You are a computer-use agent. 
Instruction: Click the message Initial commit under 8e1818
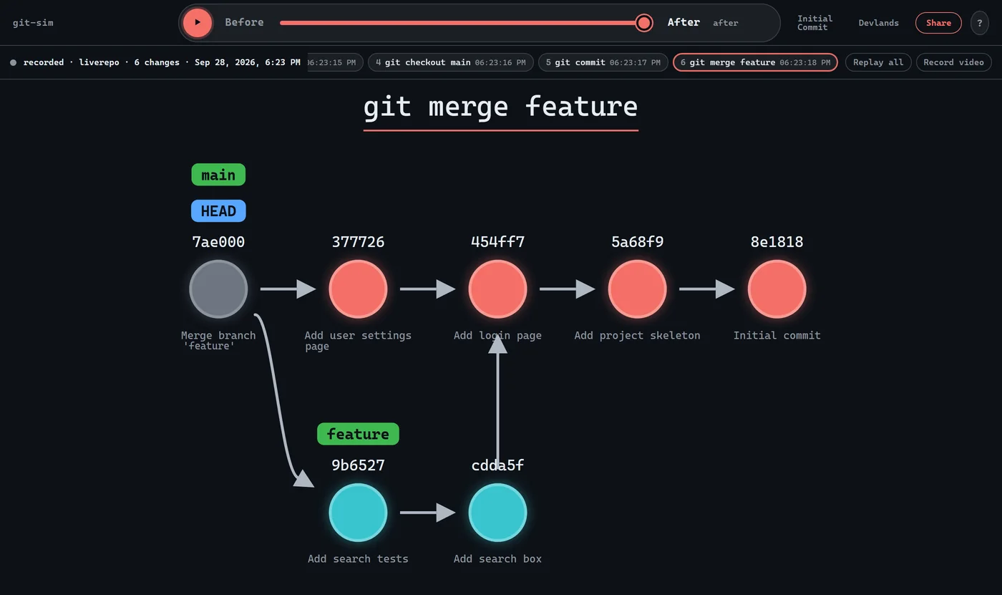(777, 335)
